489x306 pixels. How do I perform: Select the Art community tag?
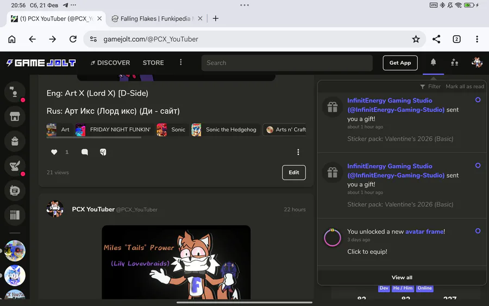coord(59,129)
